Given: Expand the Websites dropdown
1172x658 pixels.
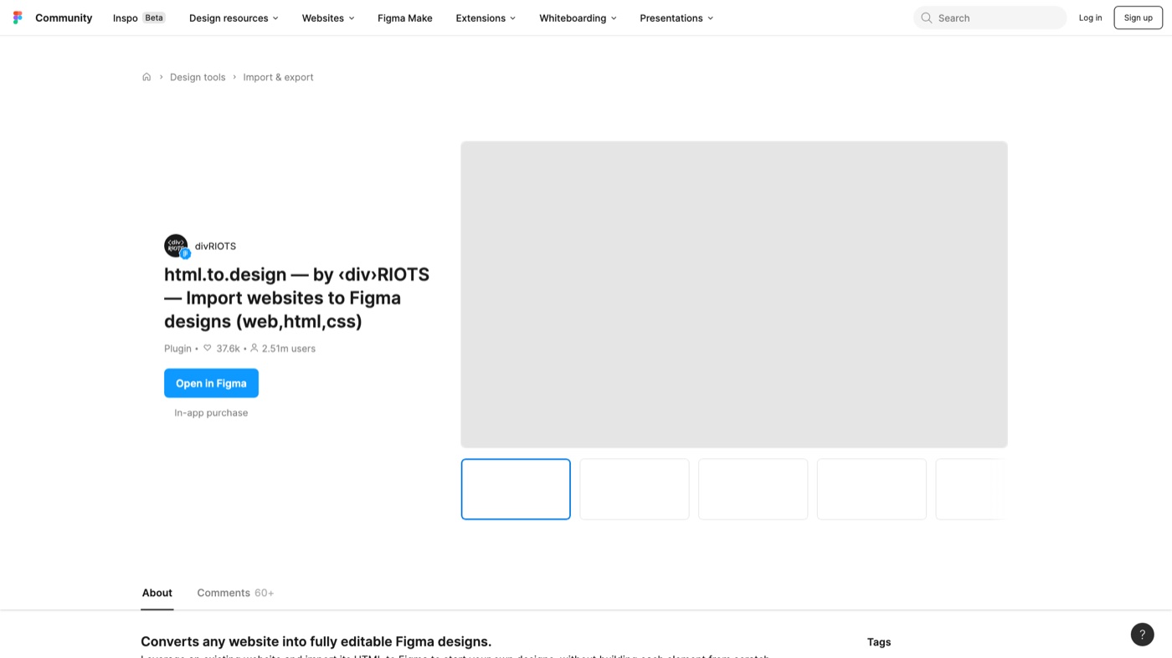Looking at the screenshot, I should click(328, 18).
